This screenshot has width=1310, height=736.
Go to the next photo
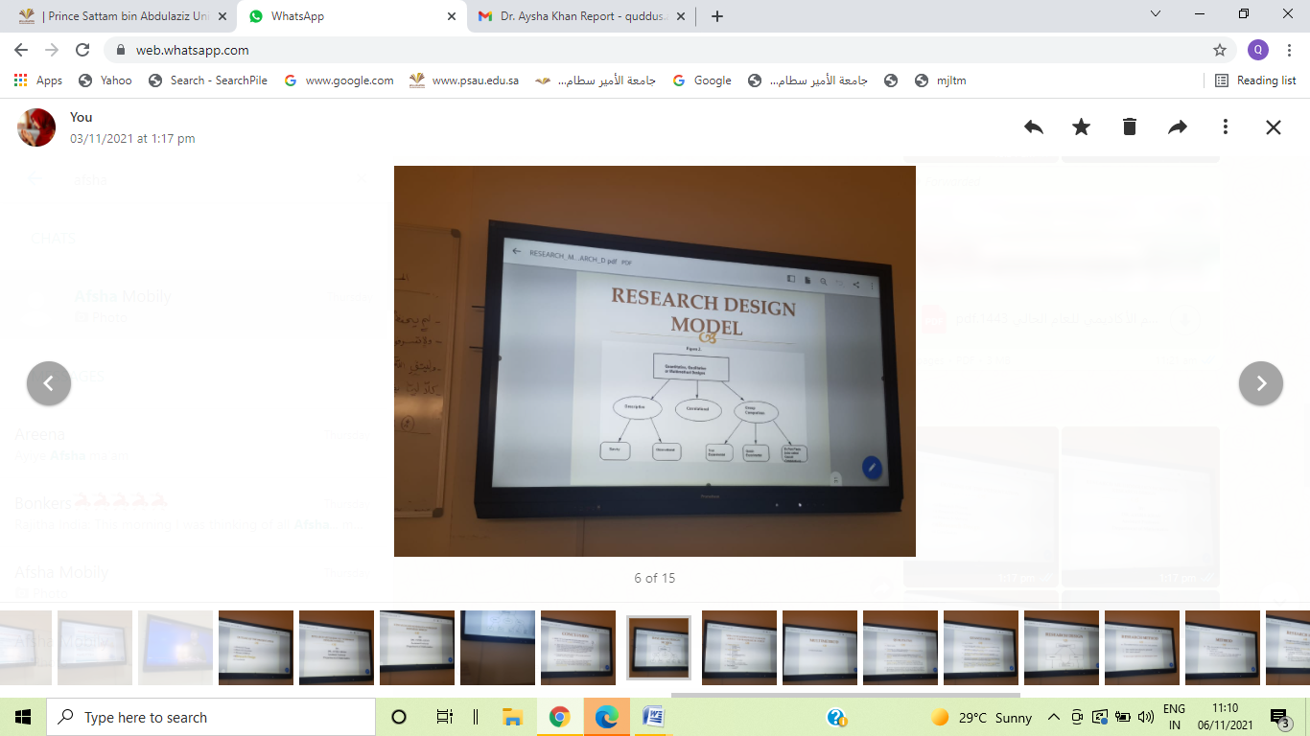pos(1261,383)
